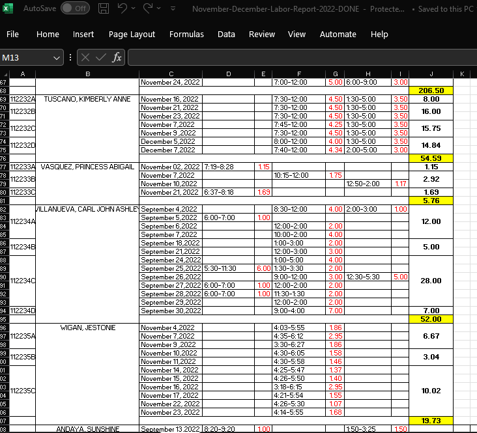This screenshot has height=433, width=477.
Task: Click cell ANDAYA, SUNSHINE
Action: coord(87,429)
